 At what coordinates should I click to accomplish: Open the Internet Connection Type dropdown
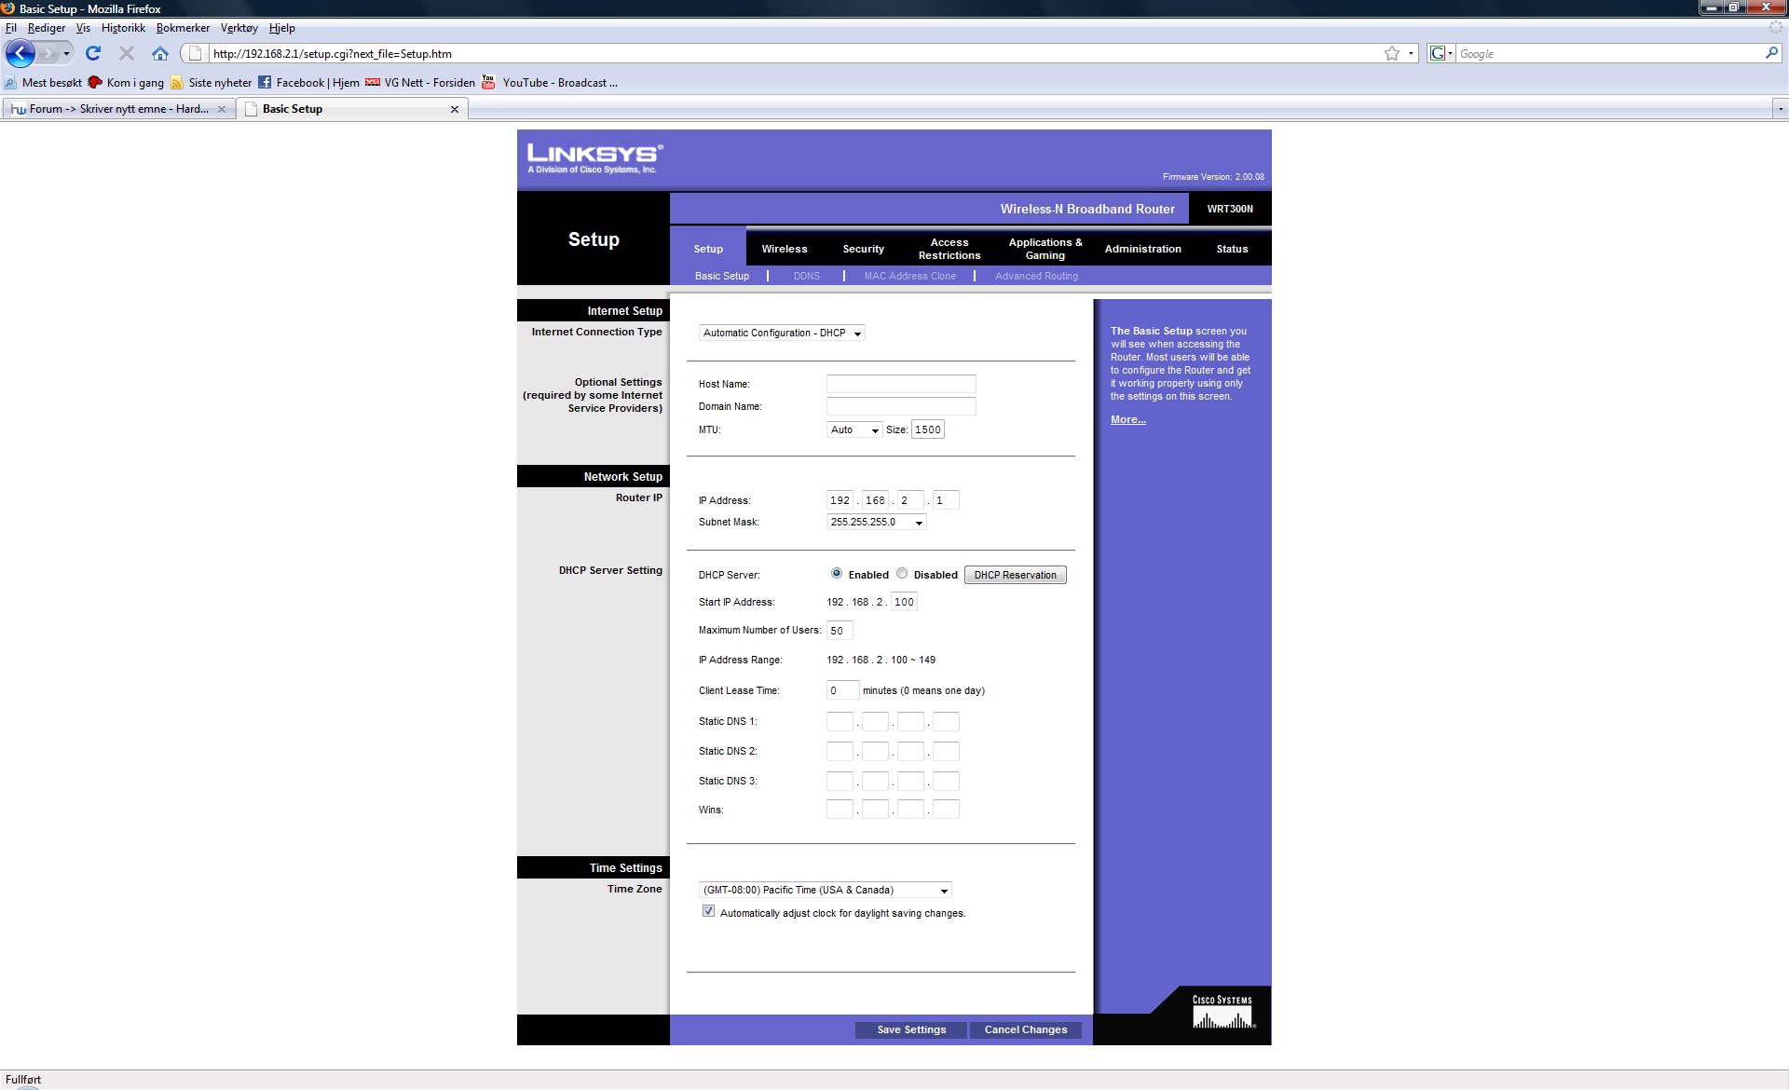point(782,333)
